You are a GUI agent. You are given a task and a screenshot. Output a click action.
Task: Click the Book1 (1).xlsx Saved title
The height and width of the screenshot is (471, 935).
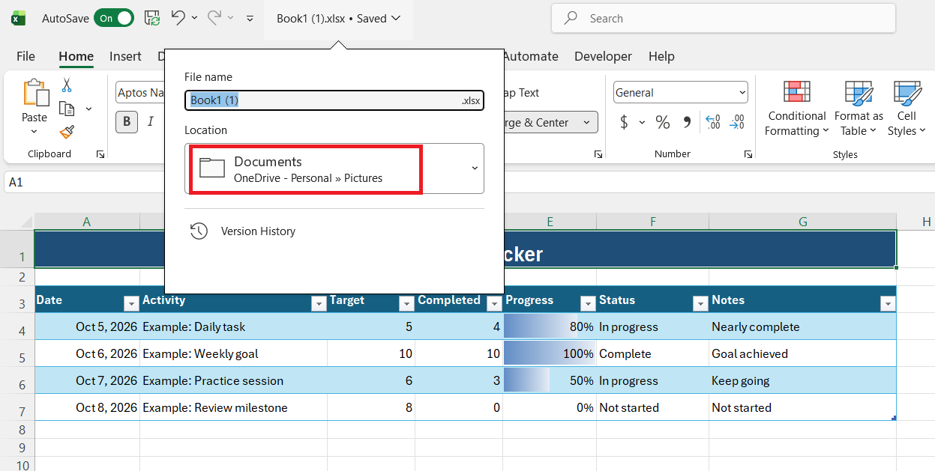click(x=338, y=19)
